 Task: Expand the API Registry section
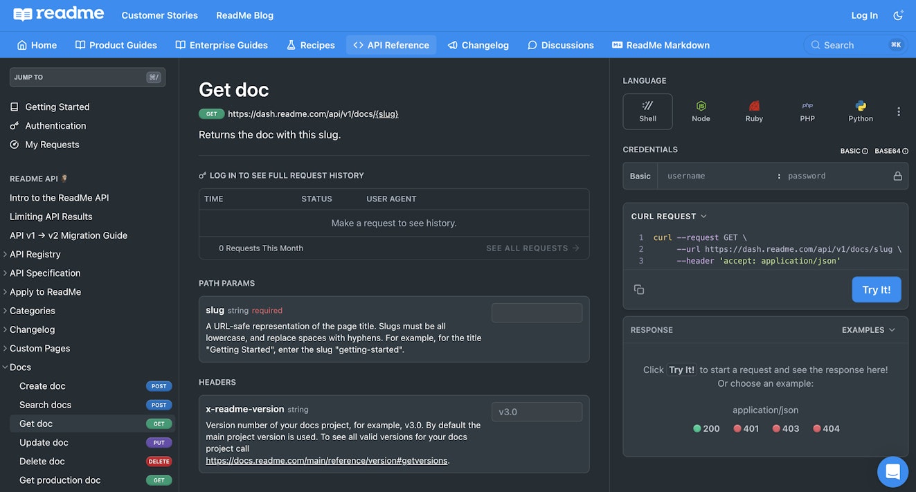click(35, 254)
